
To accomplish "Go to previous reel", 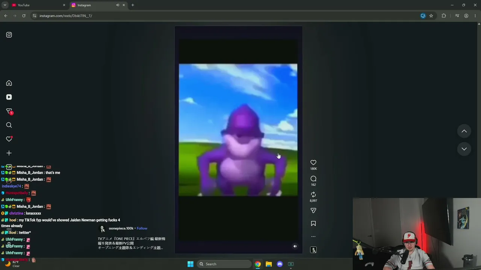I will pyautogui.click(x=464, y=131).
